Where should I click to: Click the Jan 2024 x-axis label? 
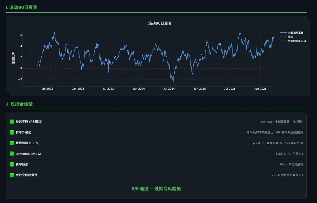click(139, 89)
